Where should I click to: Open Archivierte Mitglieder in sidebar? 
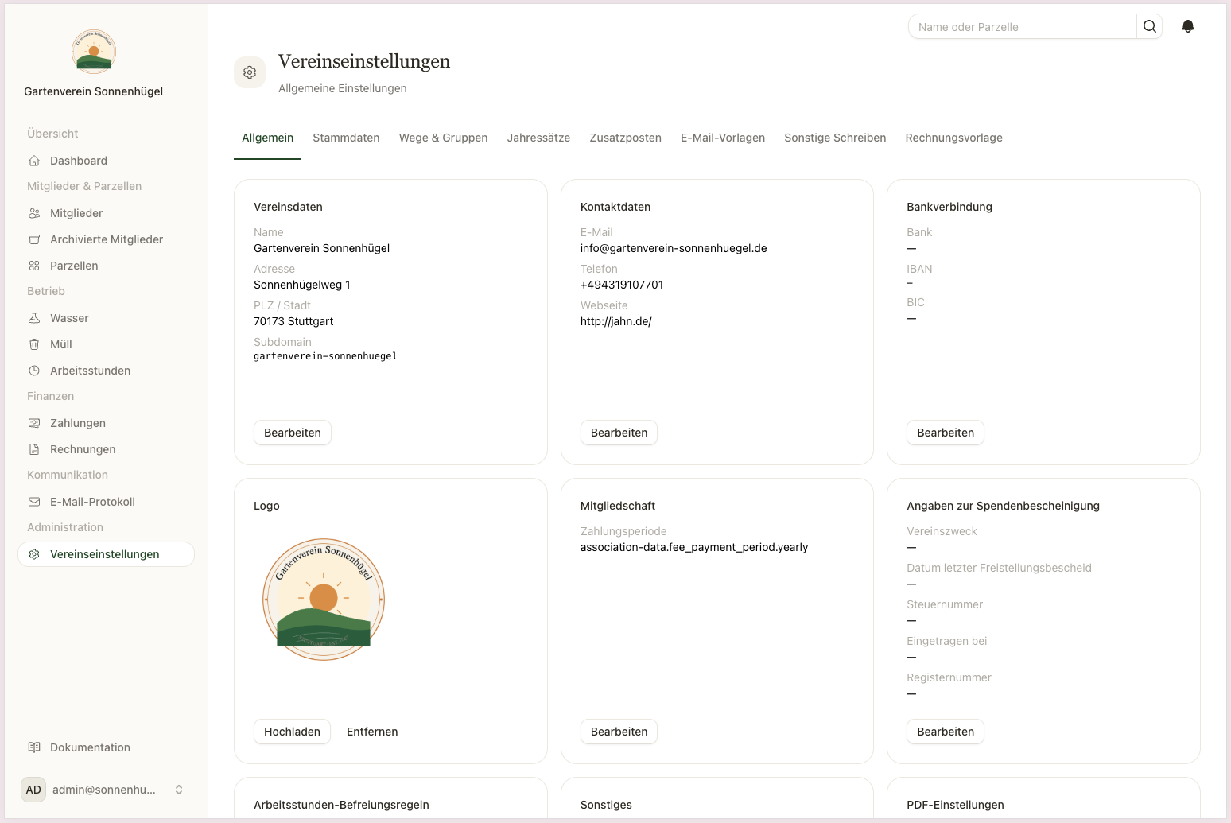pos(106,239)
